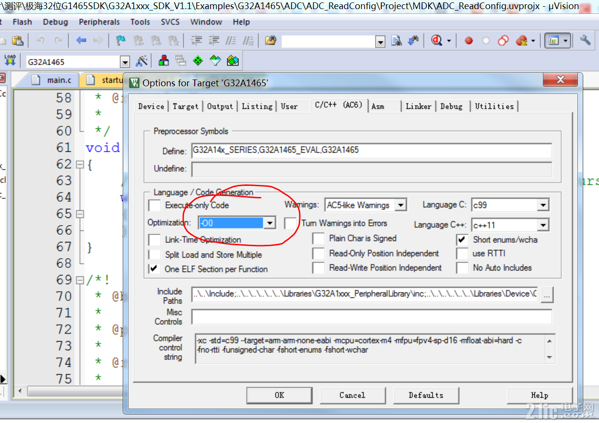The height and width of the screenshot is (423, 599).
Task: Click the Misc Controls input field
Action: click(372, 317)
